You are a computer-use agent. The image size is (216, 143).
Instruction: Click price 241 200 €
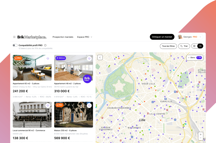pos(20,91)
